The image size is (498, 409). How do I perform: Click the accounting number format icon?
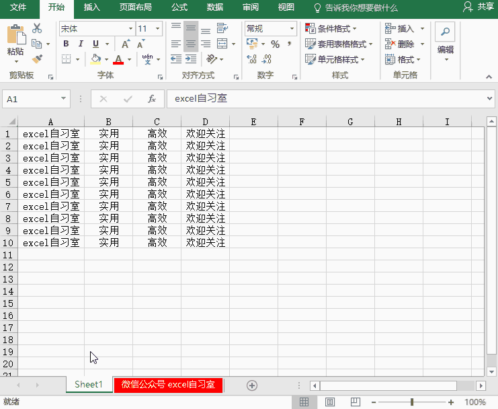click(253, 44)
